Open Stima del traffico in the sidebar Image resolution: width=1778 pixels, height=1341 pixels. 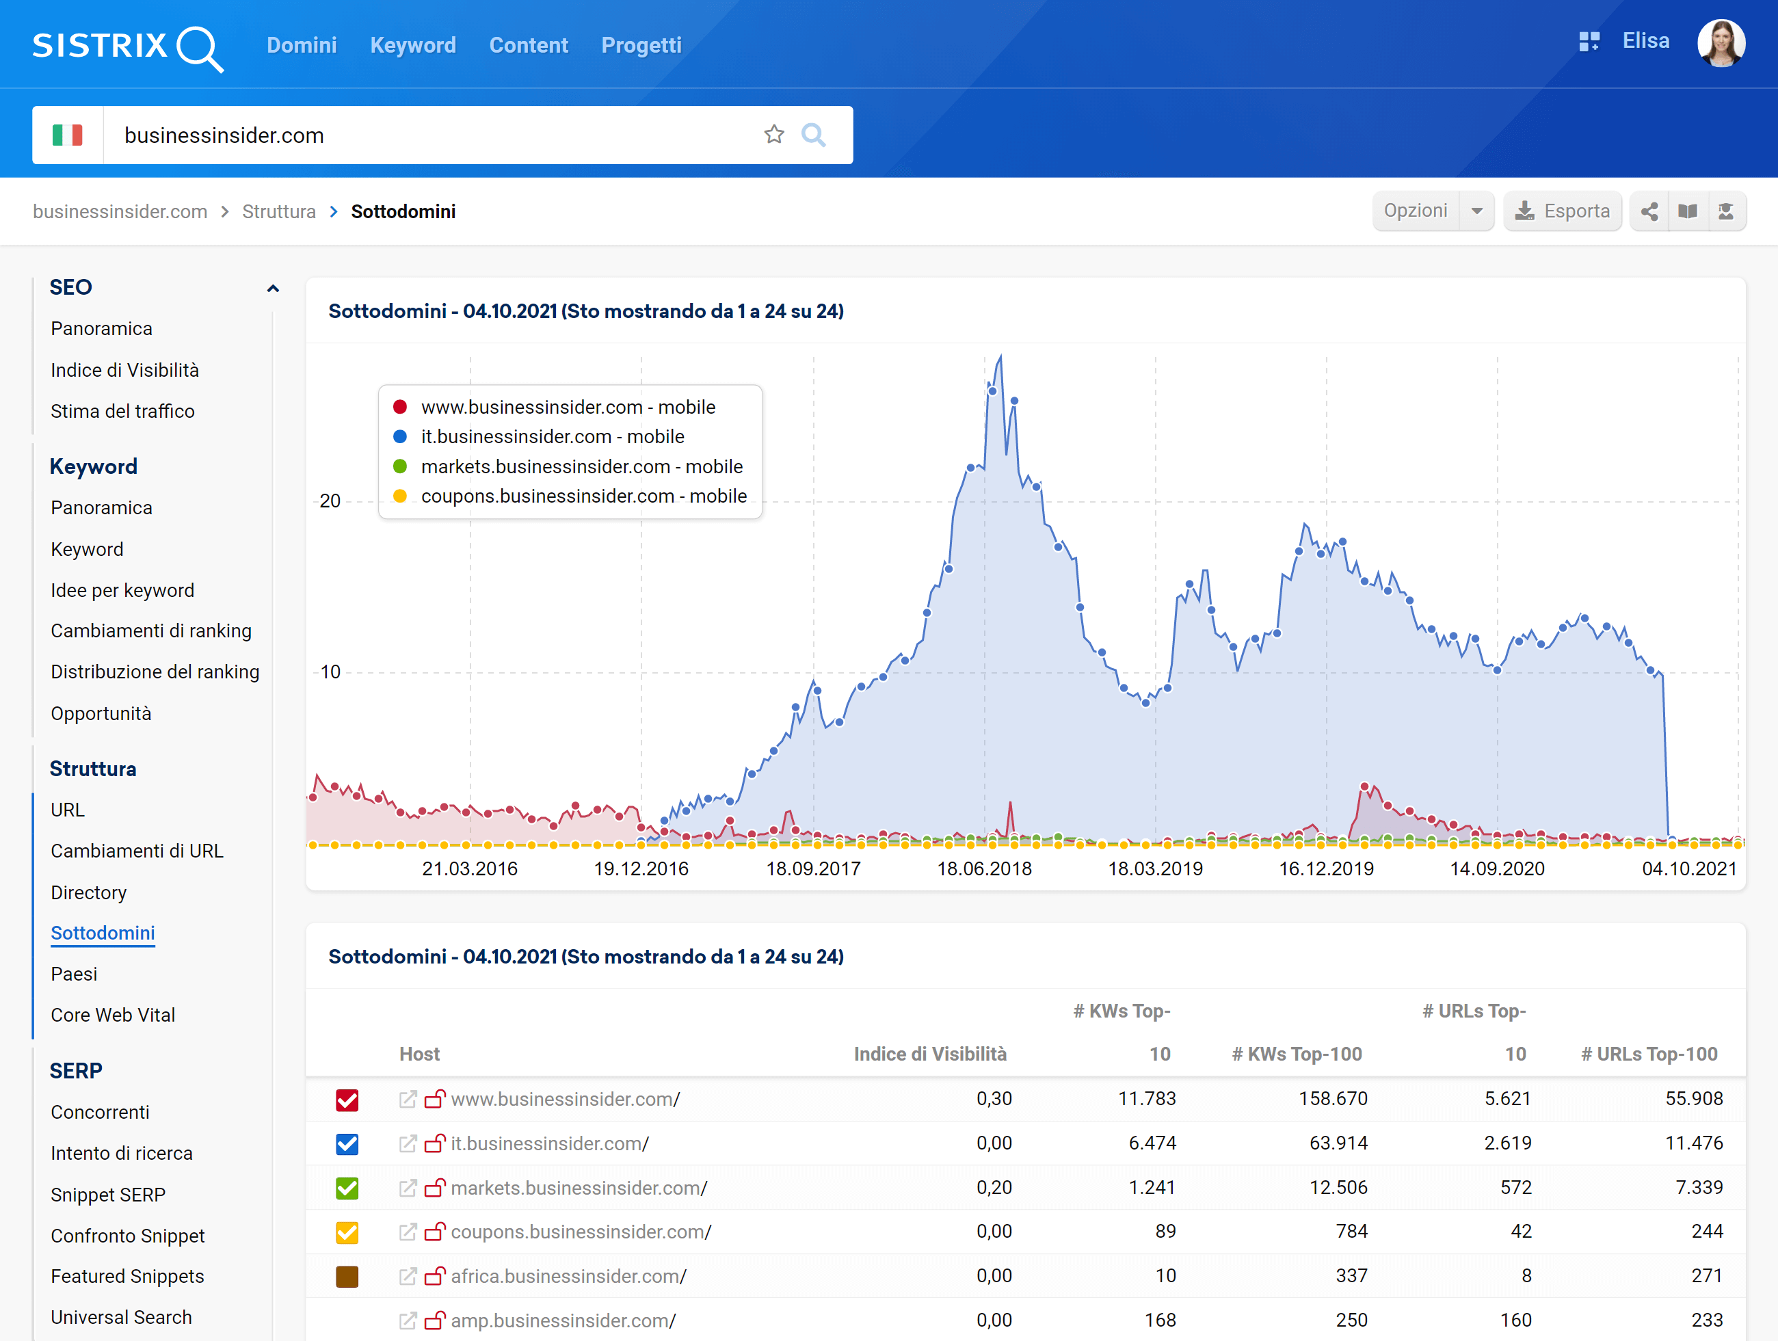click(122, 411)
